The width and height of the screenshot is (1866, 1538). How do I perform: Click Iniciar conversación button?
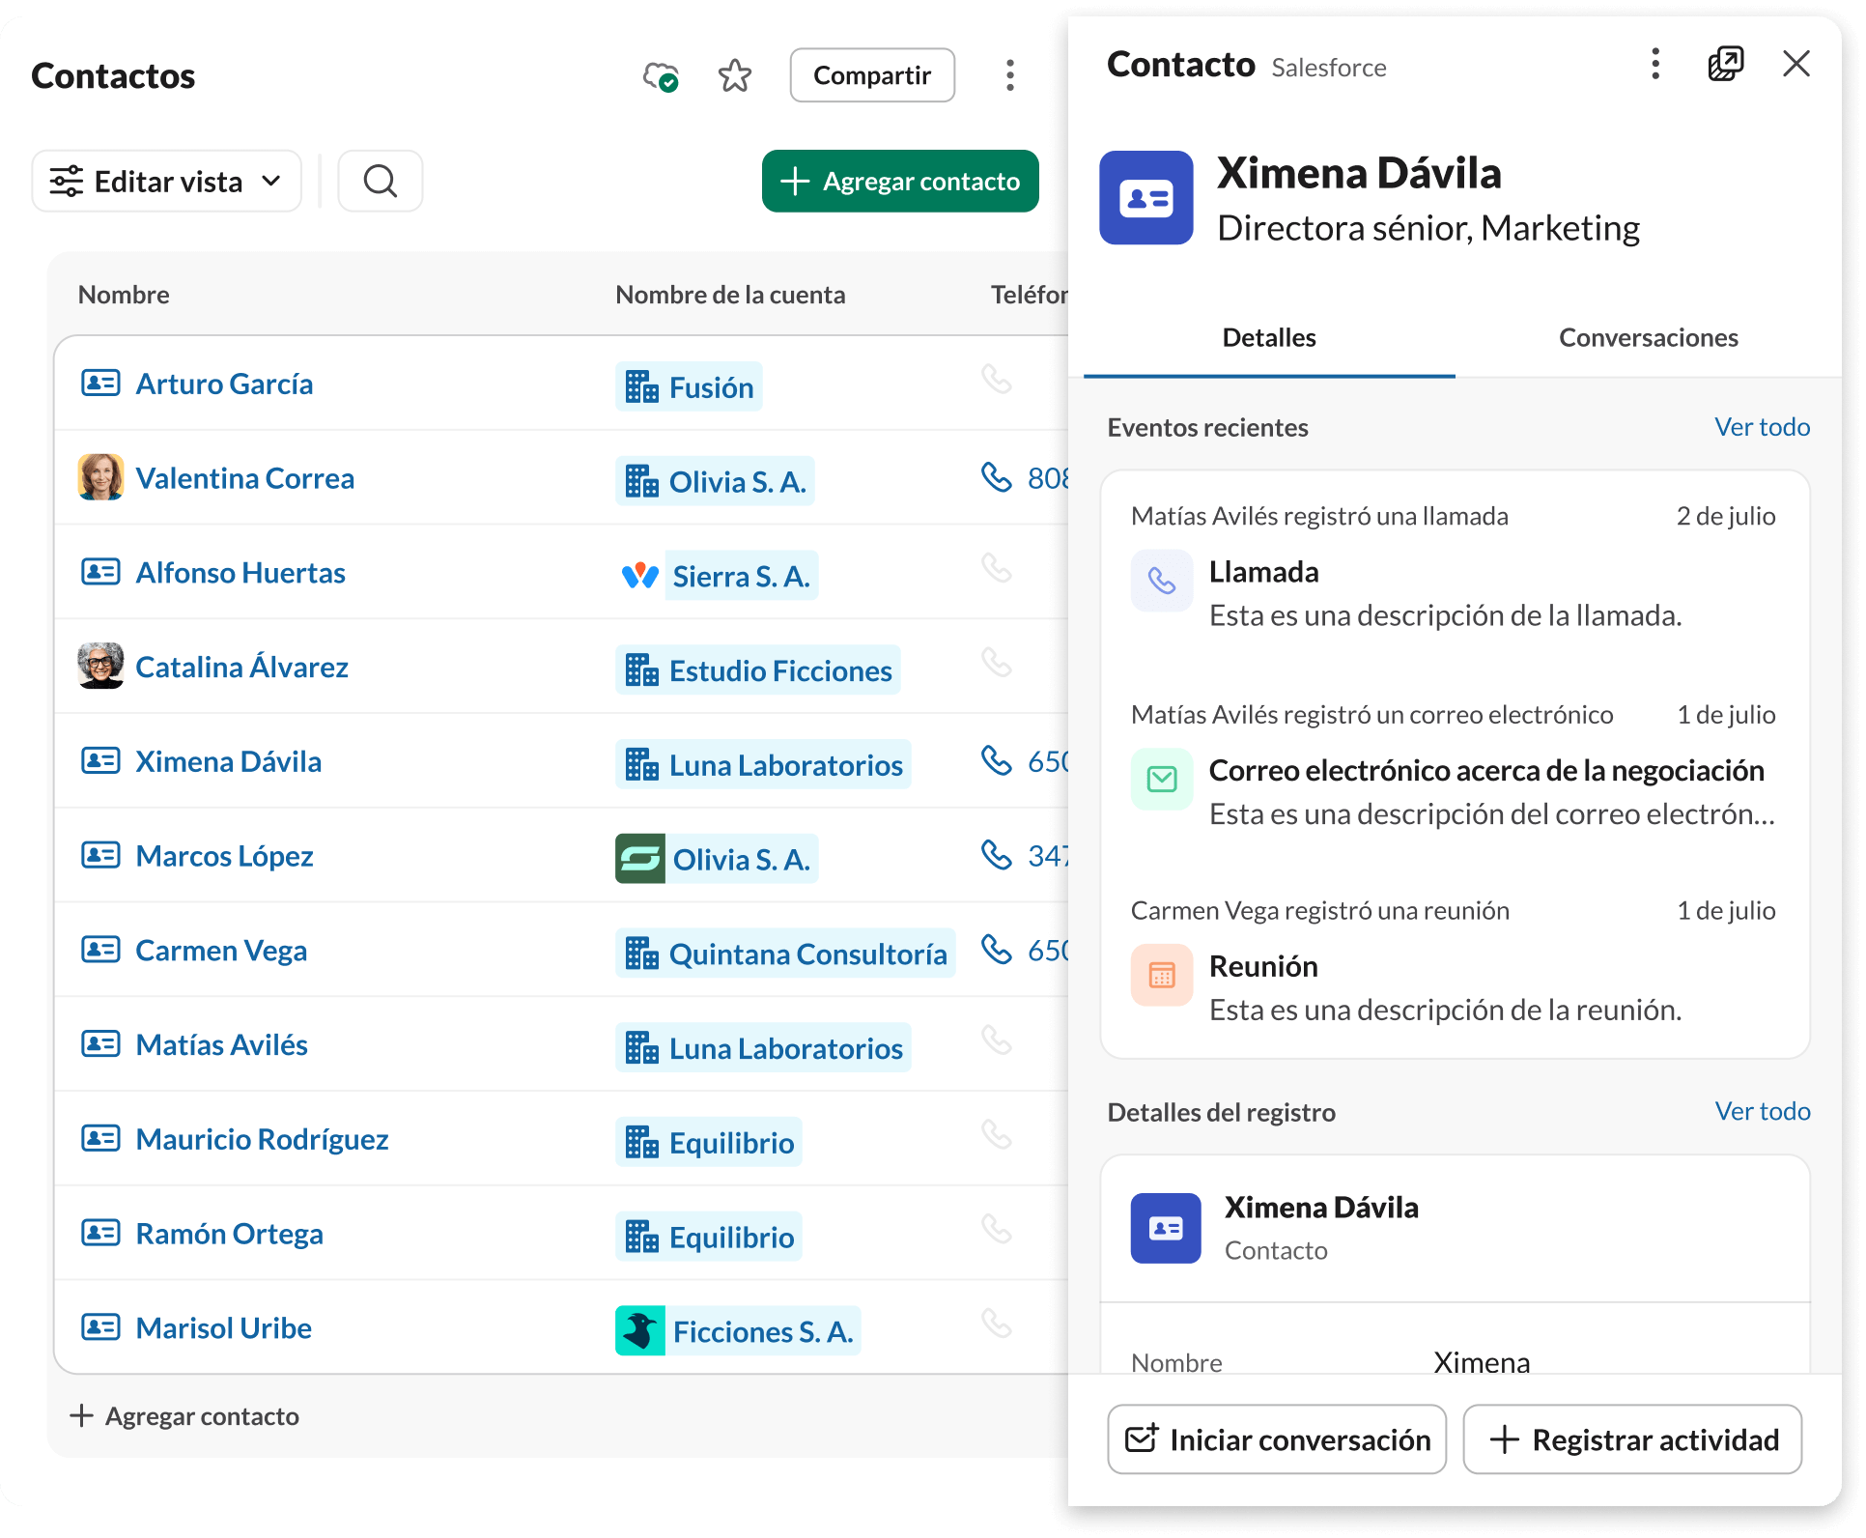1276,1439
